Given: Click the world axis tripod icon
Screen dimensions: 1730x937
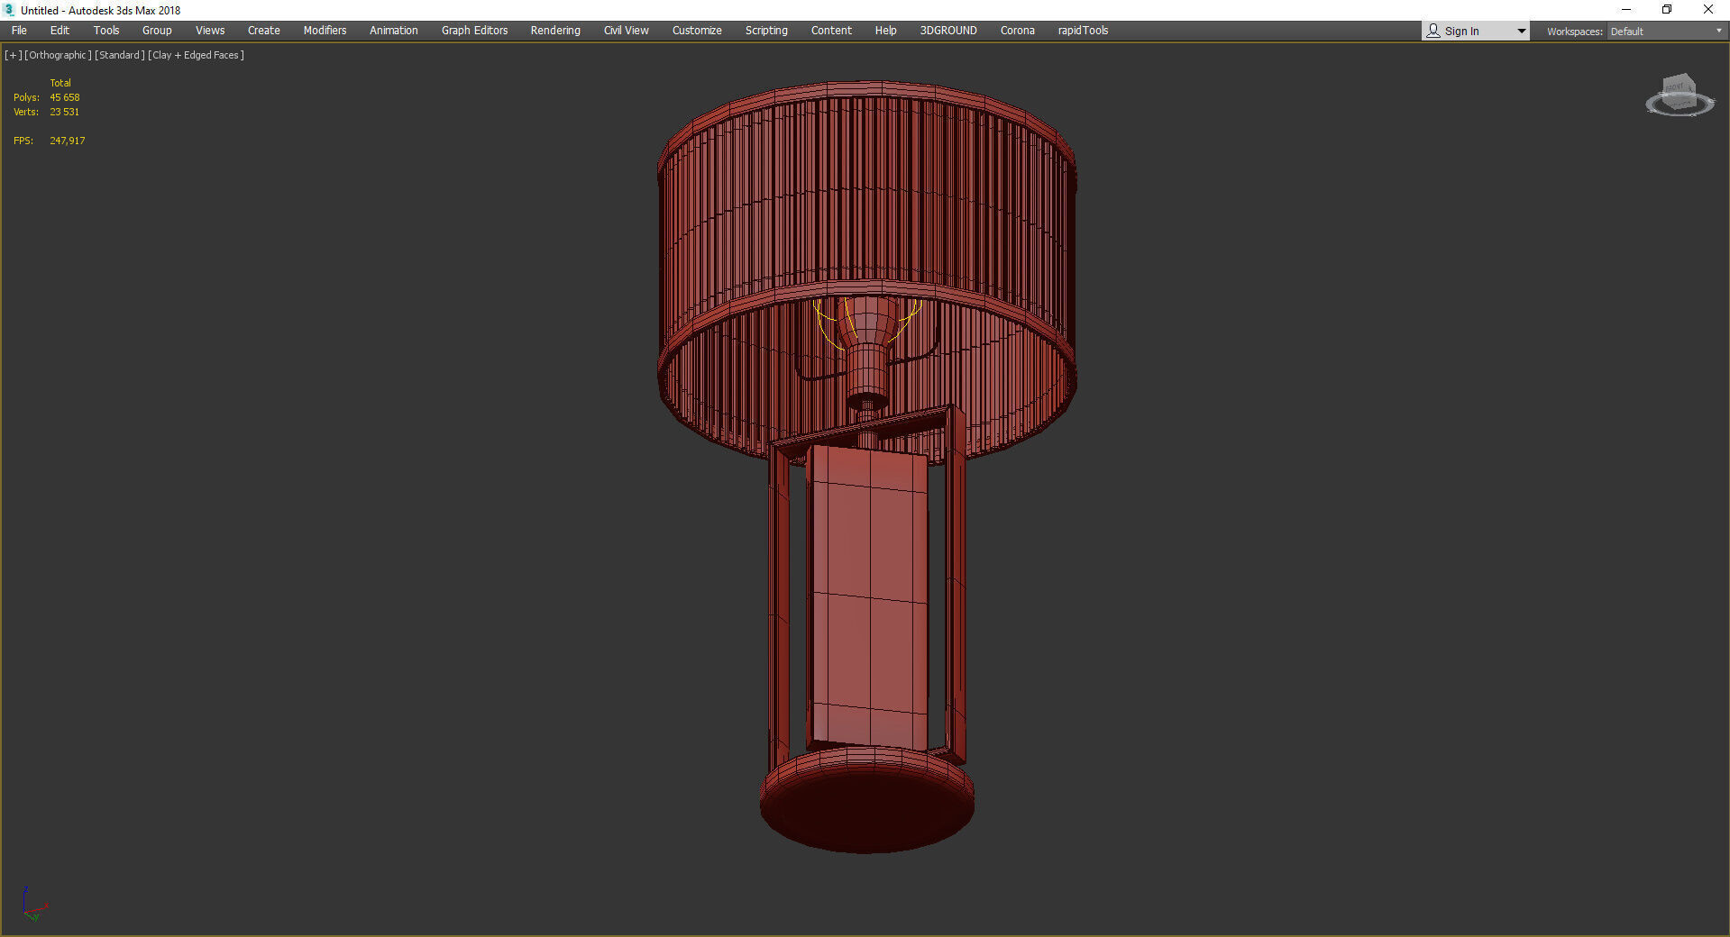Looking at the screenshot, I should click(x=33, y=904).
